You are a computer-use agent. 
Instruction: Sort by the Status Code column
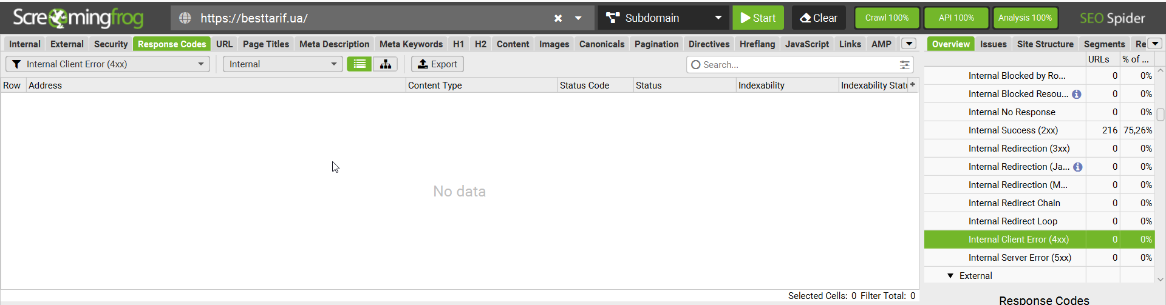coord(595,85)
